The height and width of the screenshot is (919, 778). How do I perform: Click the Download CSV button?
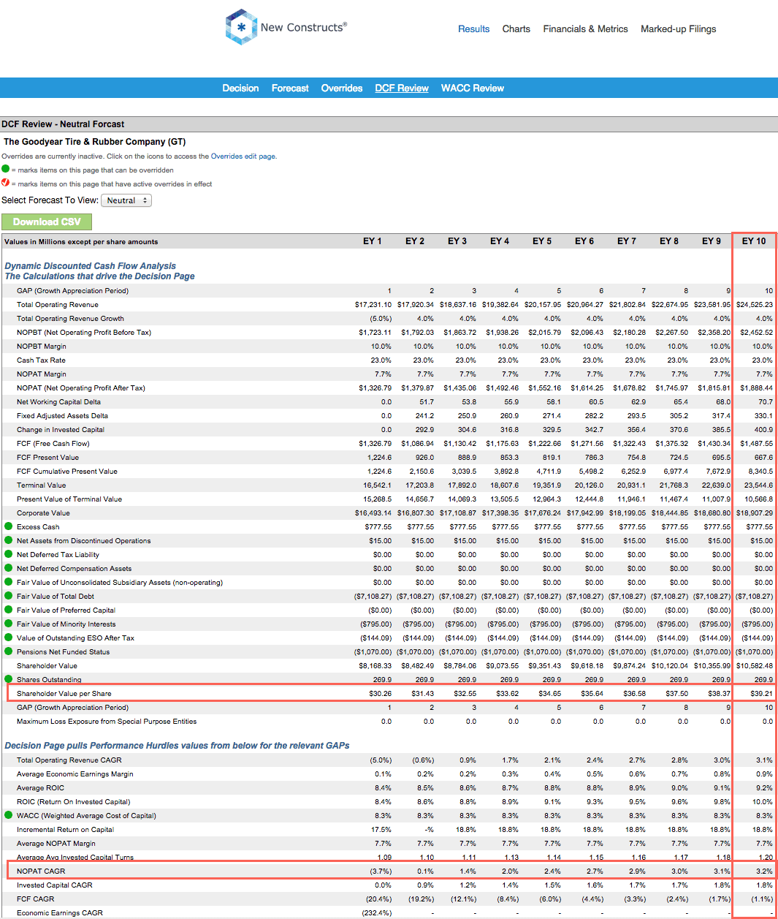point(47,222)
